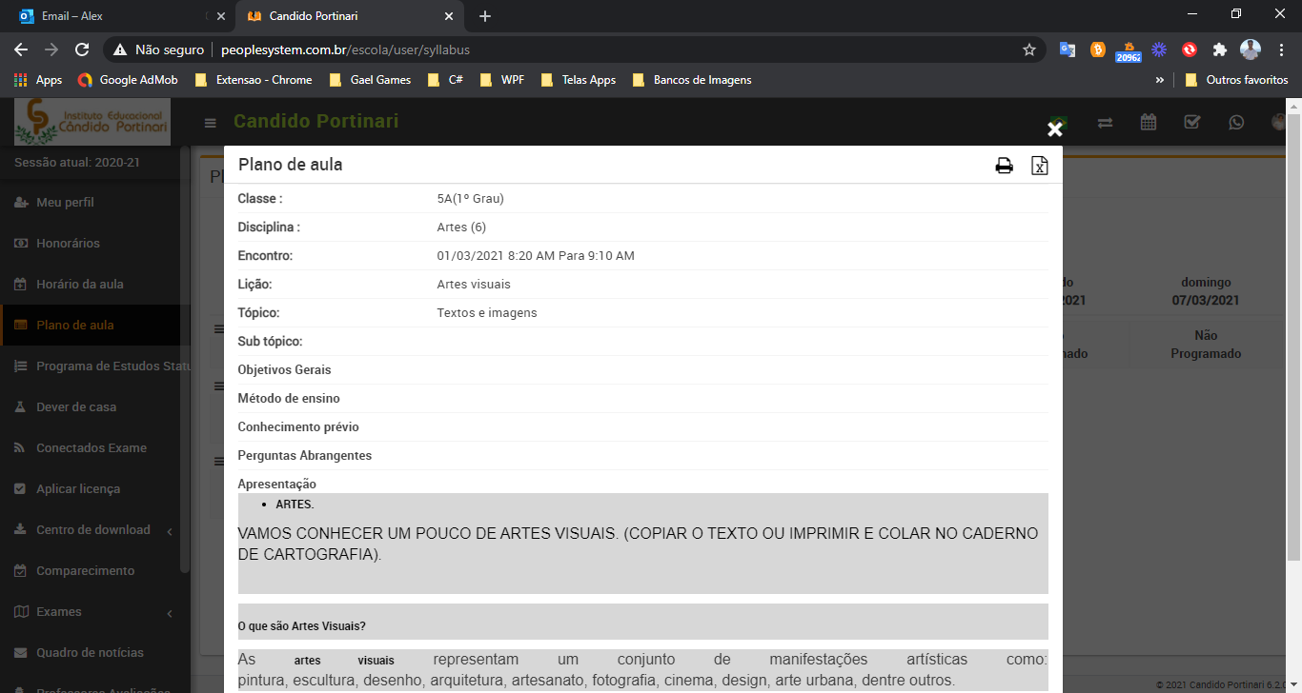Image resolution: width=1302 pixels, height=693 pixels.
Task: Expand the Centro de download submenu
Action: [170, 530]
